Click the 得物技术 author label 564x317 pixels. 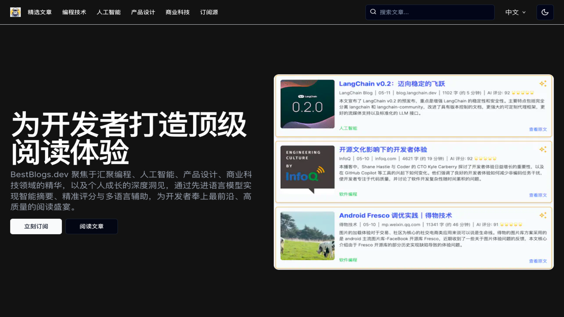[348, 225]
